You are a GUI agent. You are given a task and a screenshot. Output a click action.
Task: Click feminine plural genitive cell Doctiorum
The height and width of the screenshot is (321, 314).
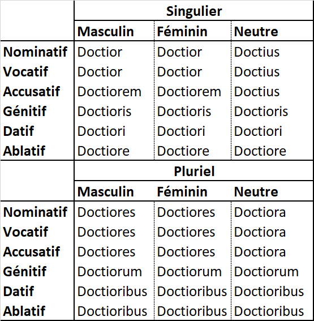[x=189, y=272]
